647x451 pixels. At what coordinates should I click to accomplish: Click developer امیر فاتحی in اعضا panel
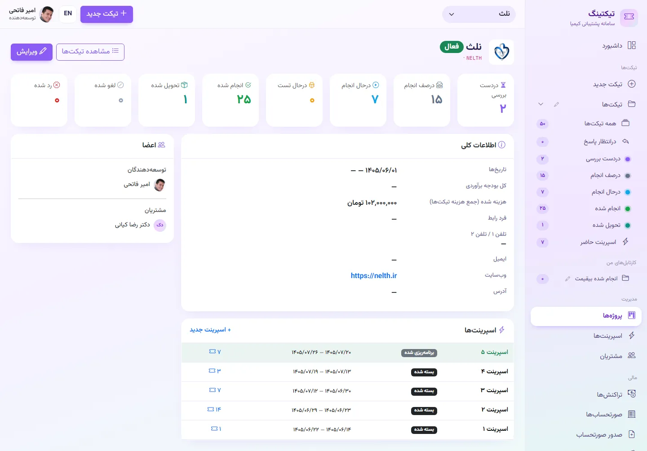point(145,185)
